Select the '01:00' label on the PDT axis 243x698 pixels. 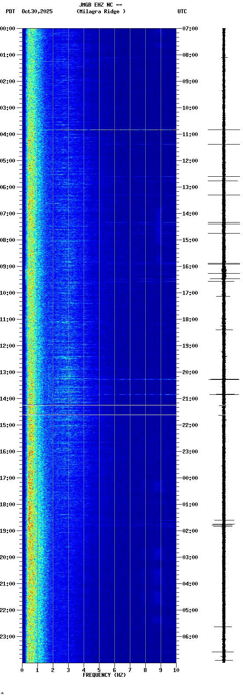pos(7,55)
